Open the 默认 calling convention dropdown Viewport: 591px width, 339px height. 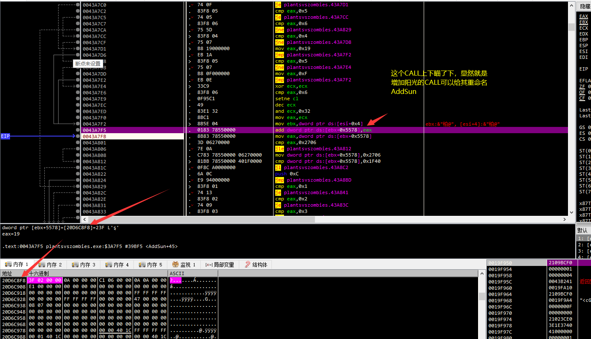tap(584, 230)
